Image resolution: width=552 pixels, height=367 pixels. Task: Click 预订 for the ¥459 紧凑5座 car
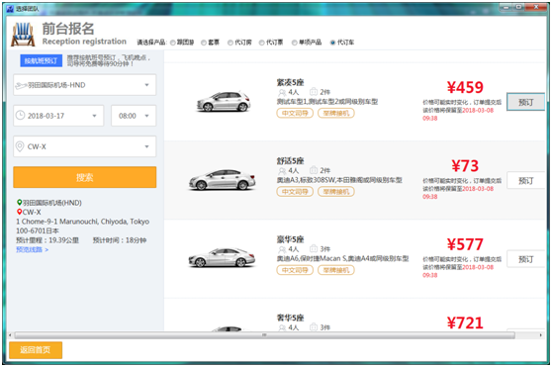click(x=525, y=102)
